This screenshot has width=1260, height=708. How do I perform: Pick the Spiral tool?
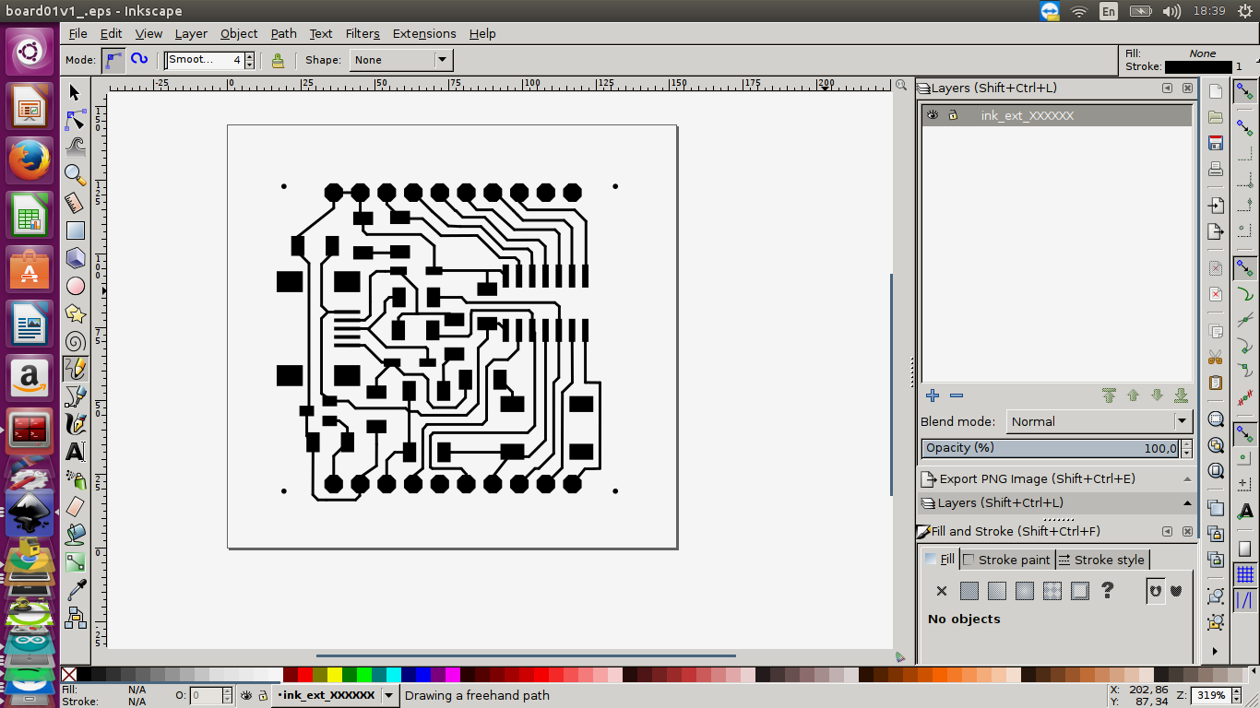pos(76,342)
